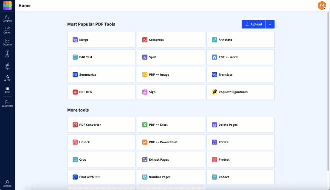Viewport: 330px width, 190px height.
Task: Open the Rotate tool card
Action: (x=240, y=142)
